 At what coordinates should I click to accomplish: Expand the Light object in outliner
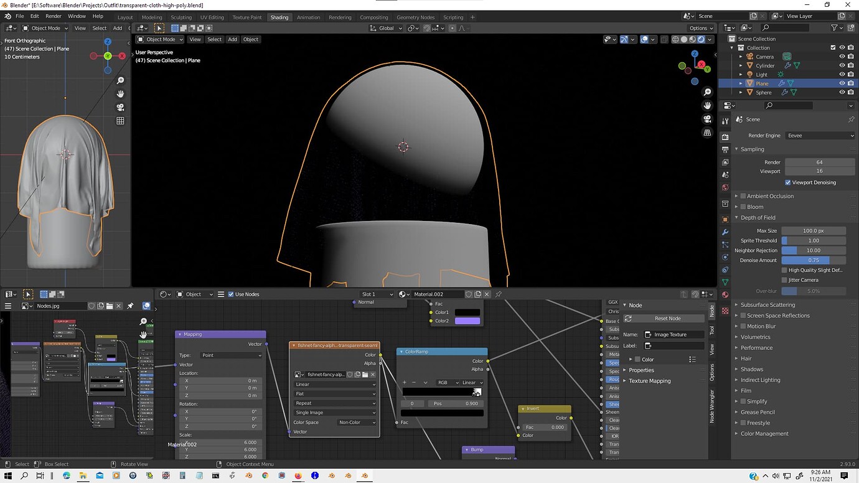[741, 75]
